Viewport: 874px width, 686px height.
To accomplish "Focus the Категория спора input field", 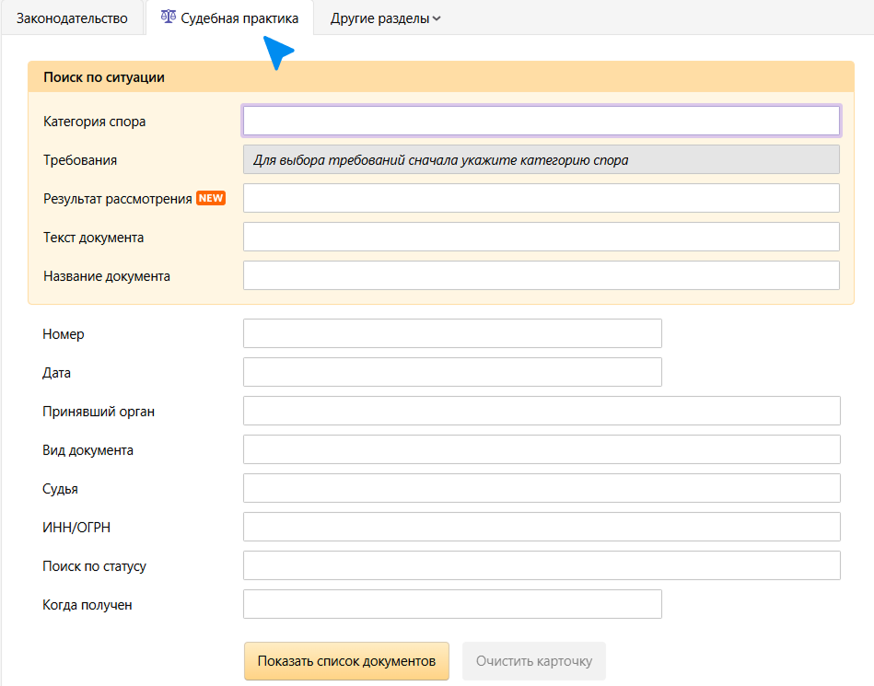I will click(542, 121).
